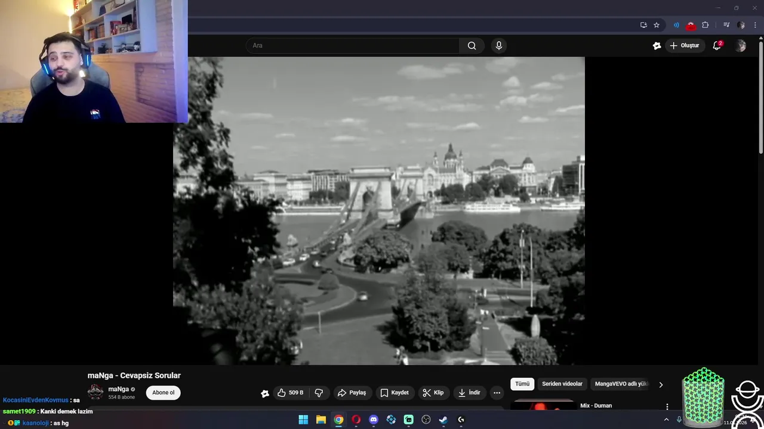Image resolution: width=764 pixels, height=429 pixels.
Task: Open Logitech G HUB in taskbar
Action: 461,419
